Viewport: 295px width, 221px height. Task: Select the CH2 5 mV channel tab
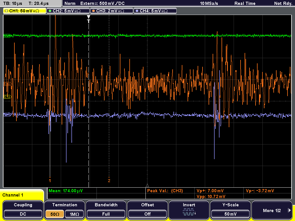click(x=68, y=11)
